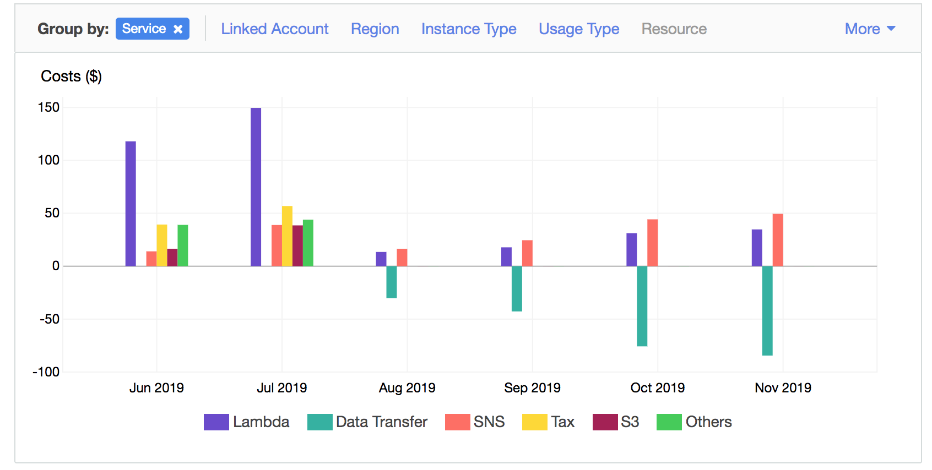Choose the Resource grouping option
The width and height of the screenshot is (932, 470).
tap(674, 29)
